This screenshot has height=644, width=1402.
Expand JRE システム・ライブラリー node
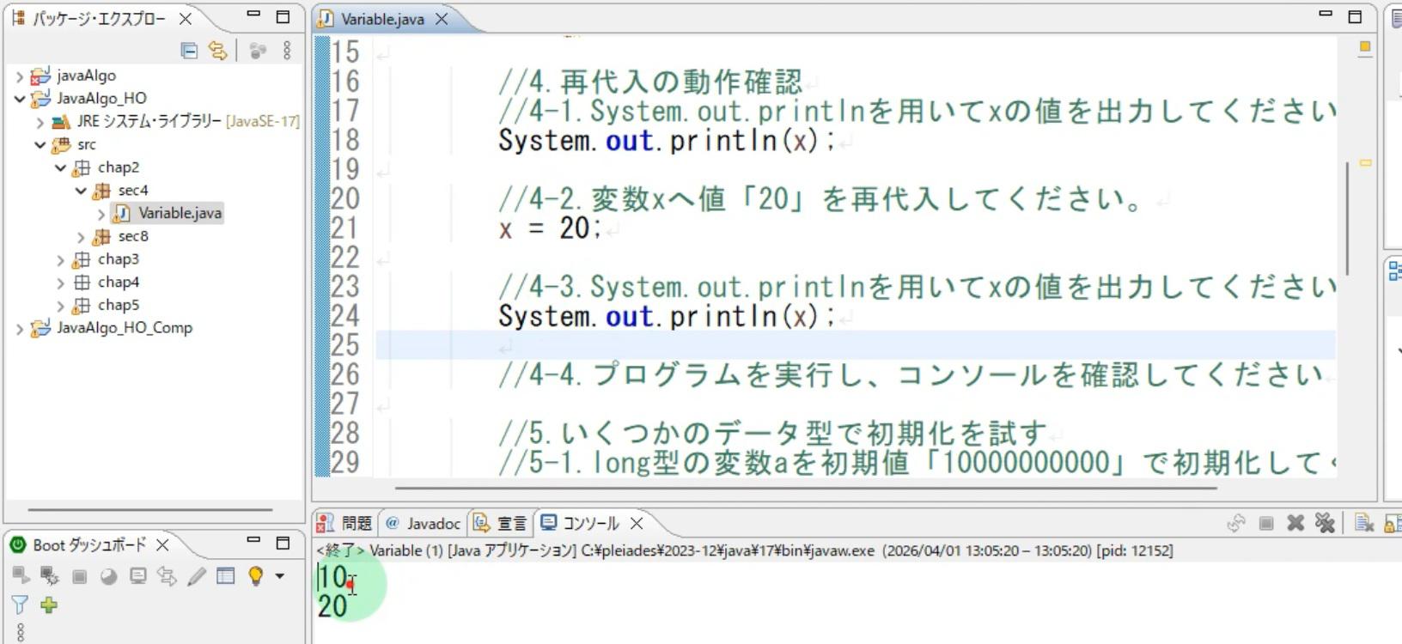40,122
